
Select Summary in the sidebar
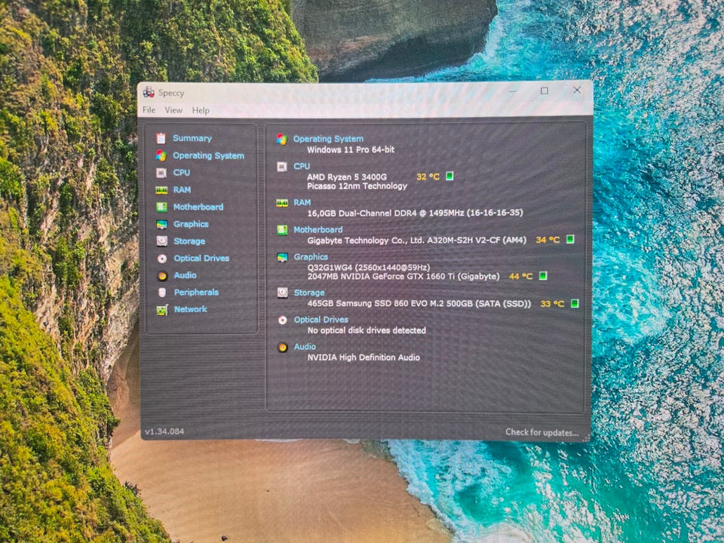coord(192,138)
